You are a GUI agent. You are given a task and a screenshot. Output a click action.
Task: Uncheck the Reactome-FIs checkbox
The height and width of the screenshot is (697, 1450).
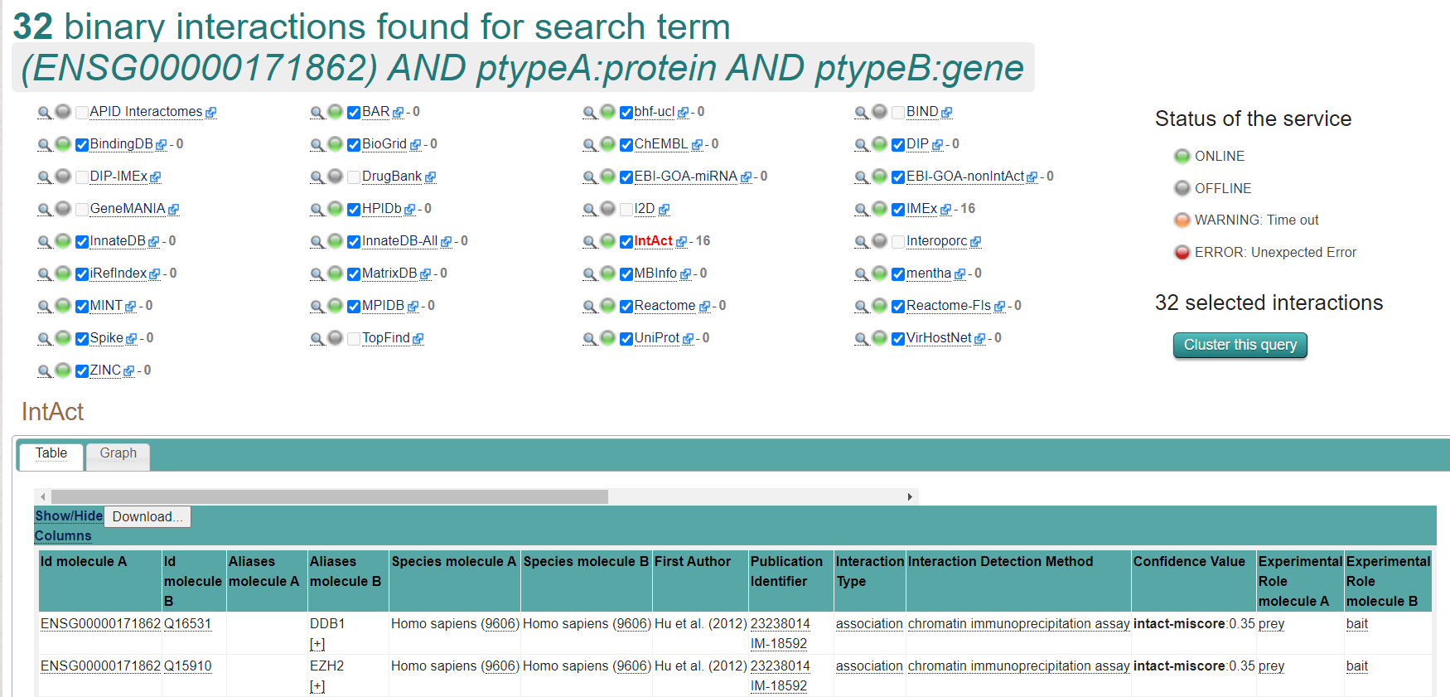click(x=898, y=307)
